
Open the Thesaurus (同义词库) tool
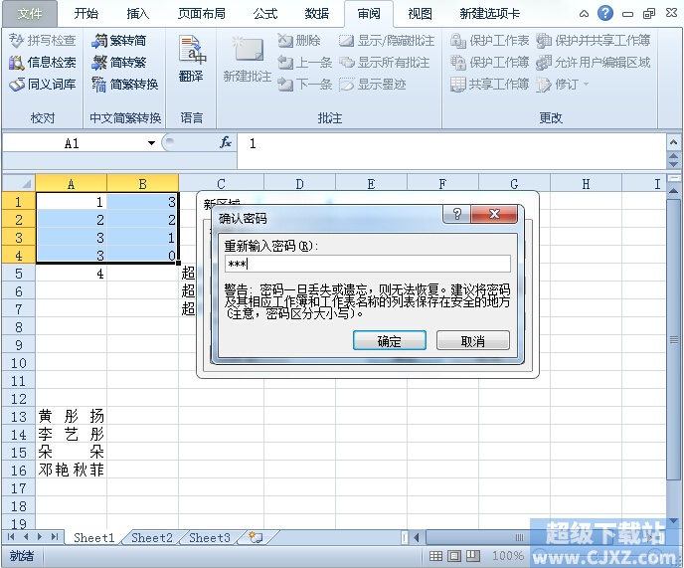point(17,85)
